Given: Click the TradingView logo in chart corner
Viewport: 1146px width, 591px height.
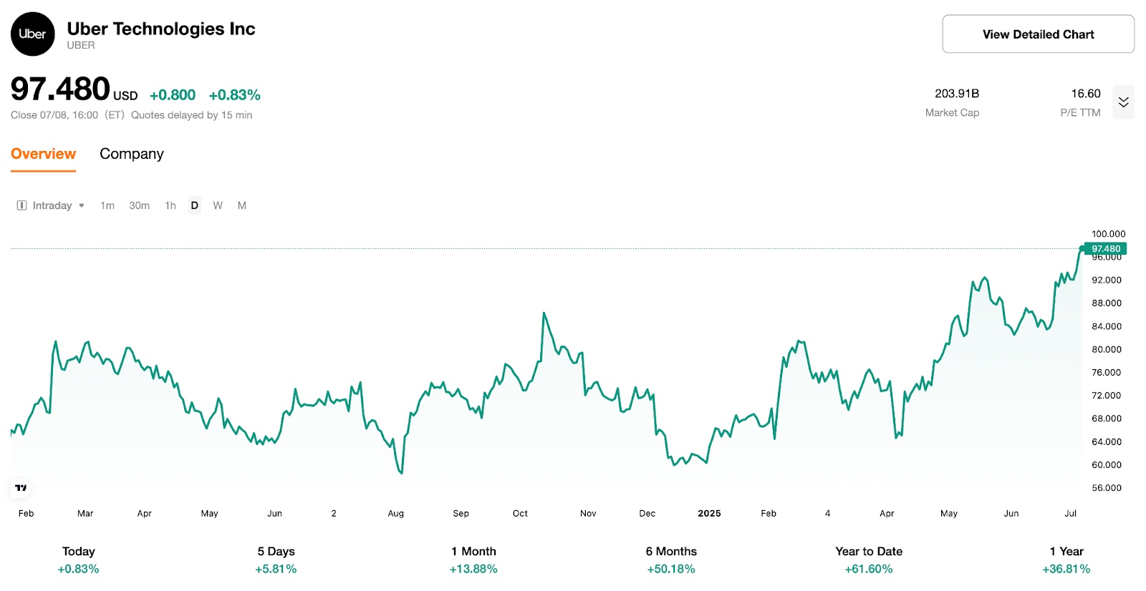Looking at the screenshot, I should 20,488.
